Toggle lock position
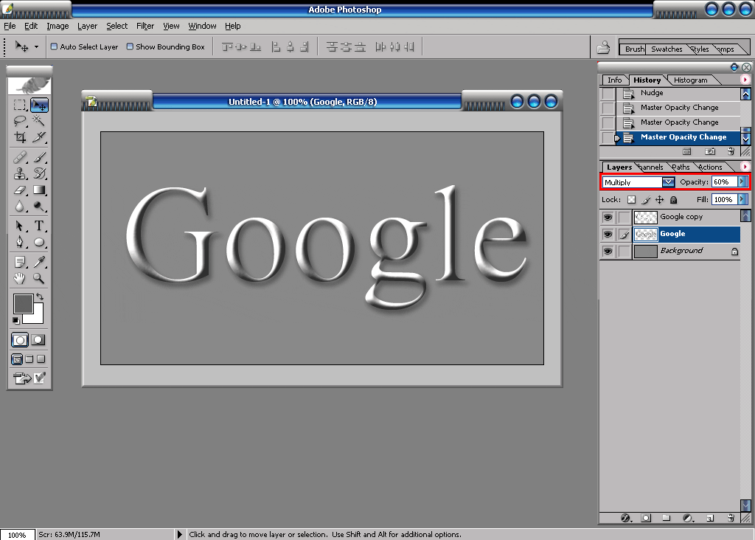 point(660,199)
